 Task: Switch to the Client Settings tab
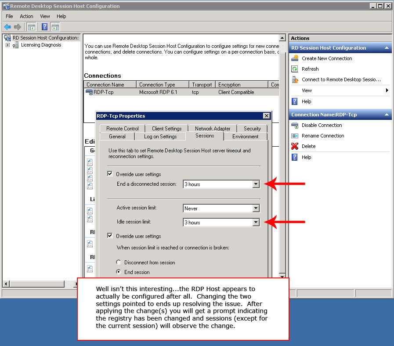click(x=166, y=128)
